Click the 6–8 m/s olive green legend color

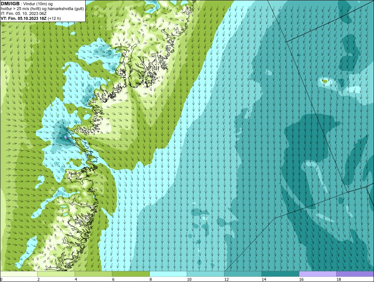[131, 274]
